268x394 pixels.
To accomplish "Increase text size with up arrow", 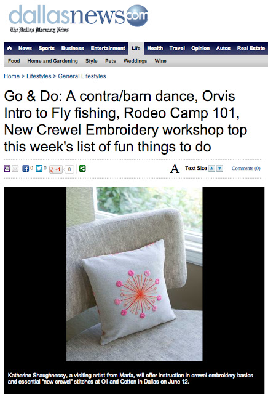I will 212,168.
